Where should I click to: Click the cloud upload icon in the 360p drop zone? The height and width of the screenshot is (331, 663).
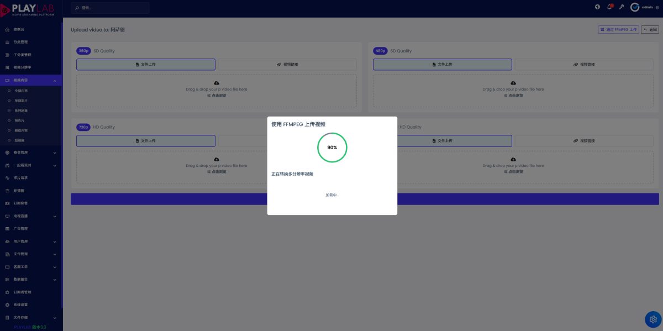click(217, 83)
